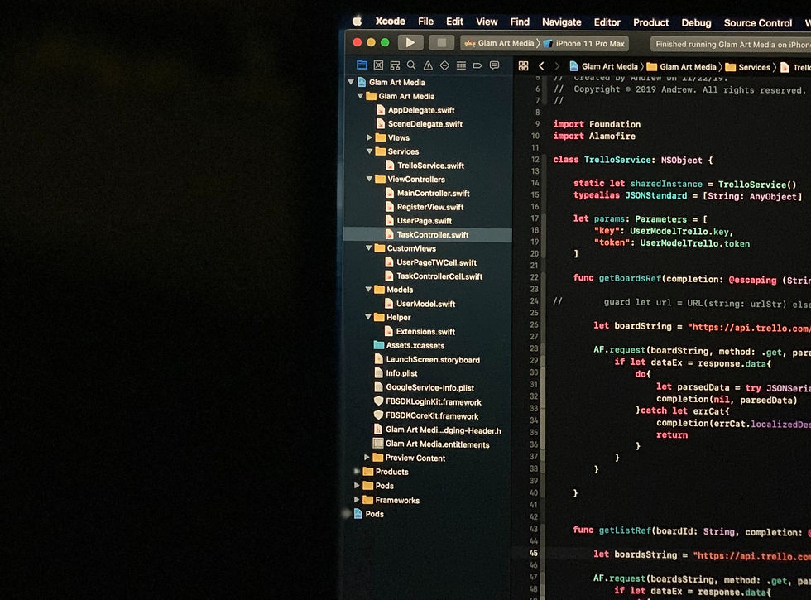Collapse the CustomViews folder
Image resolution: width=811 pixels, height=600 pixels.
369,247
